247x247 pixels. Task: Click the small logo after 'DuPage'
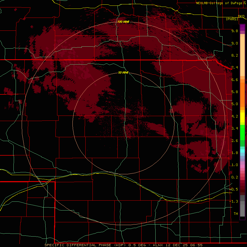point(244,3)
